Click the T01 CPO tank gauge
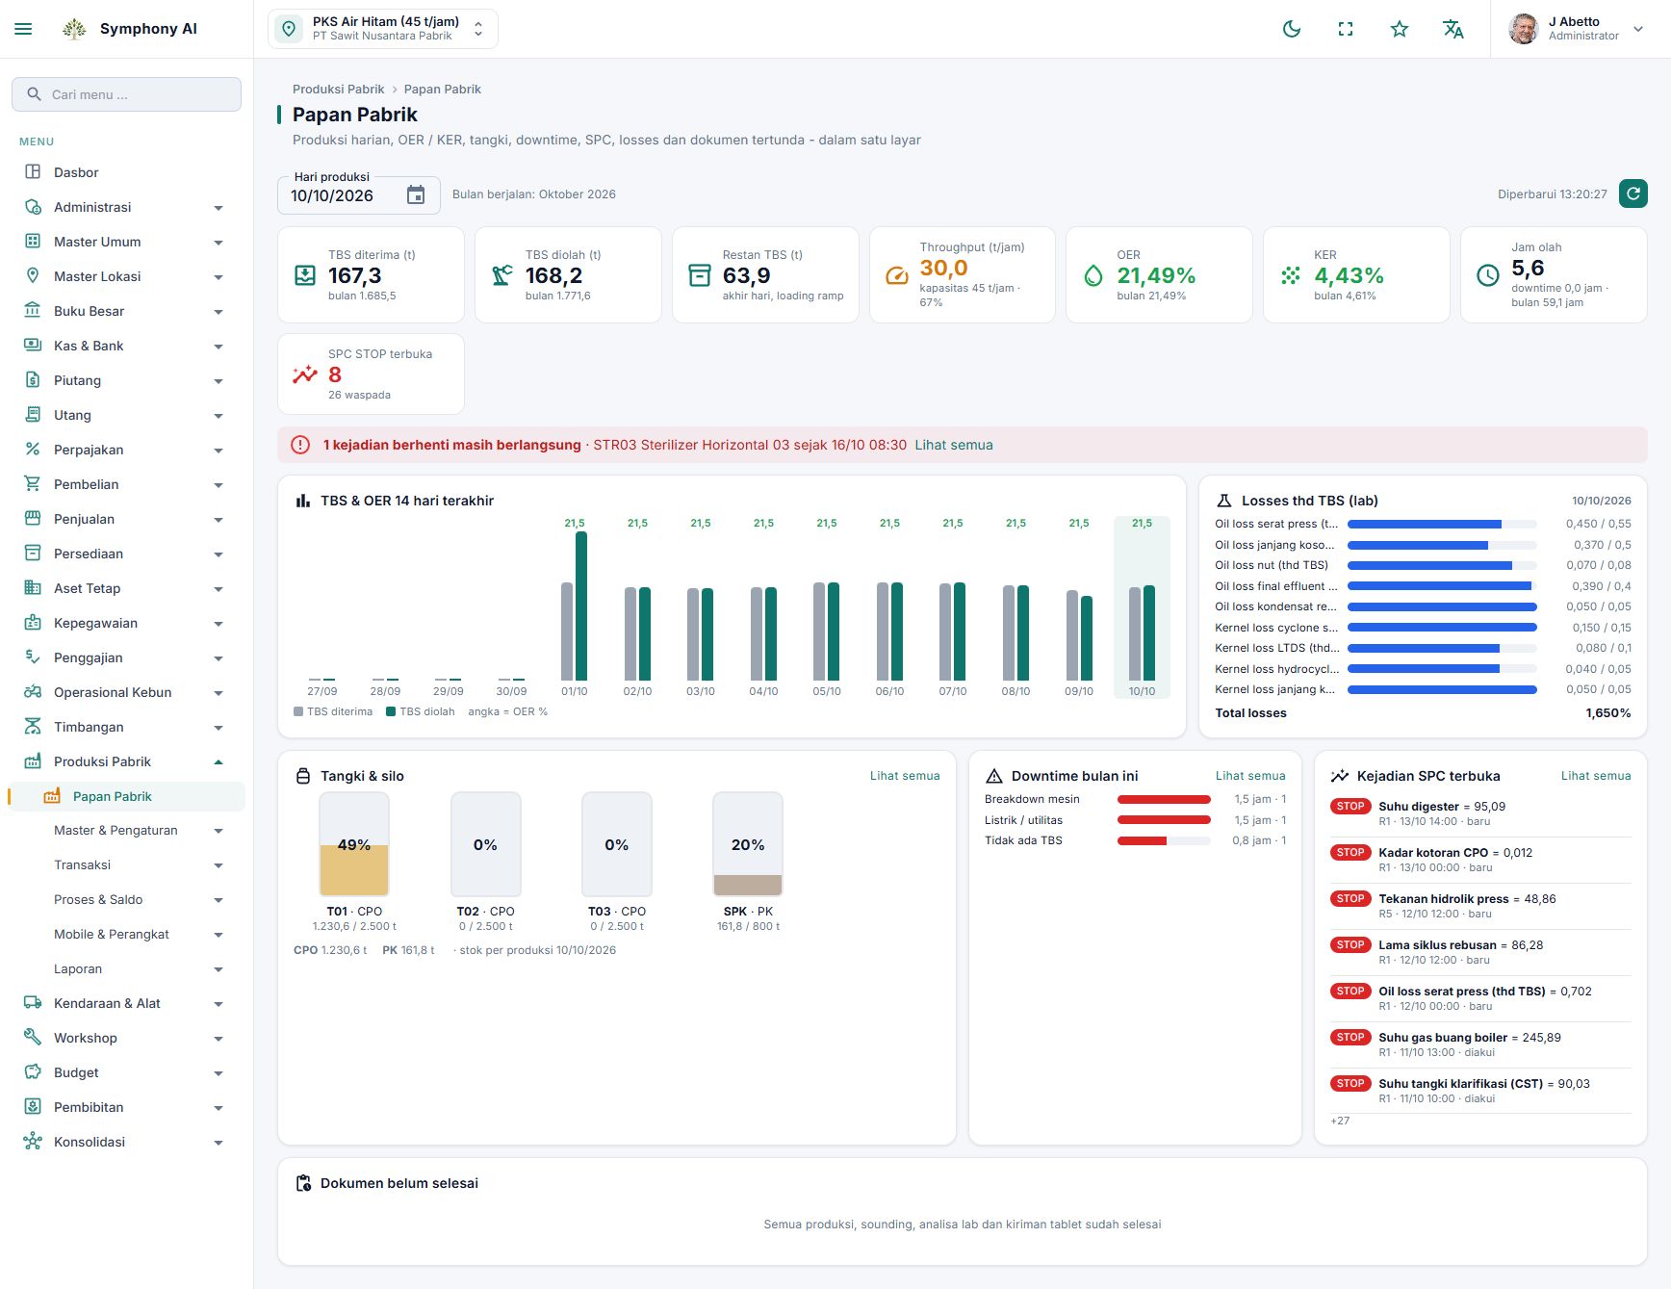The image size is (1671, 1289). click(x=354, y=844)
